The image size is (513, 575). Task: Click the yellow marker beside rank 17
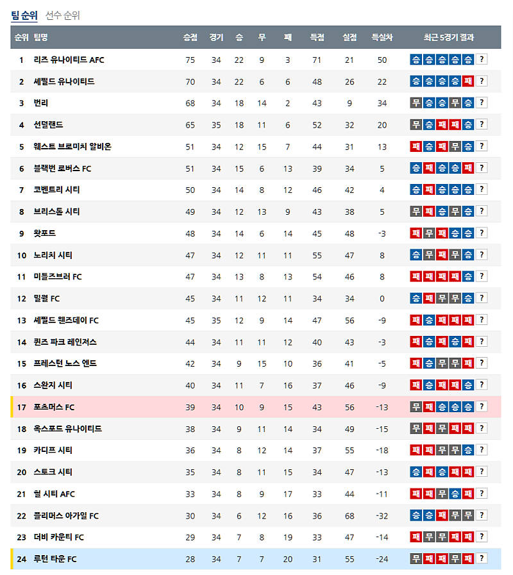(12, 407)
